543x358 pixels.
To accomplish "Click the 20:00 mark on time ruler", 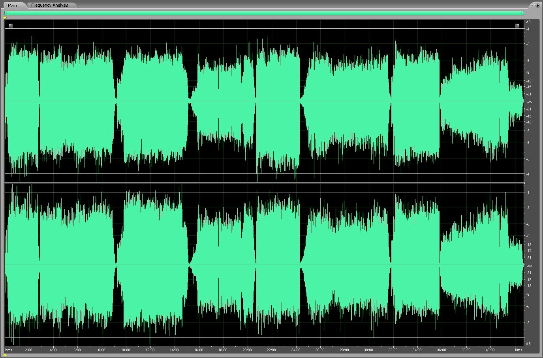I will click(x=247, y=350).
